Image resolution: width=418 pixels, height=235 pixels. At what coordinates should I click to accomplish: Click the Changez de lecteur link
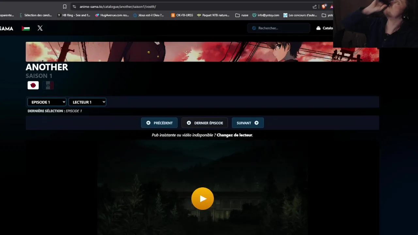pos(234,135)
